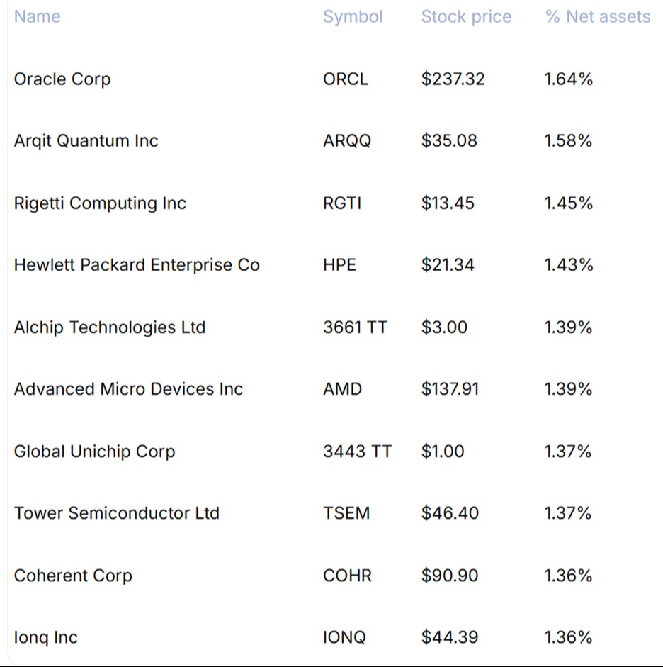Sort table by Name column header
Viewport: 663px width, 667px height.
pos(37,17)
